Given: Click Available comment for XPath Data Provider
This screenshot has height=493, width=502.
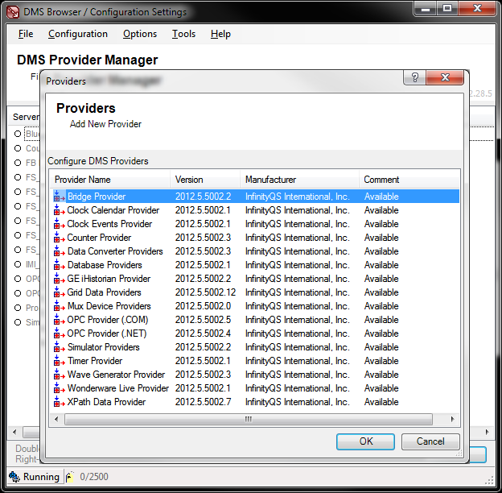Looking at the screenshot, I should coord(381,402).
